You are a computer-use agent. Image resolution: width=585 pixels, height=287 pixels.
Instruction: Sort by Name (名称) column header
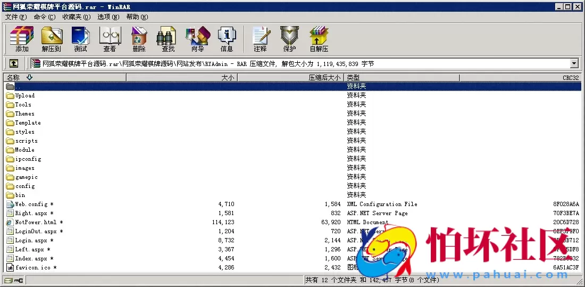coord(65,77)
